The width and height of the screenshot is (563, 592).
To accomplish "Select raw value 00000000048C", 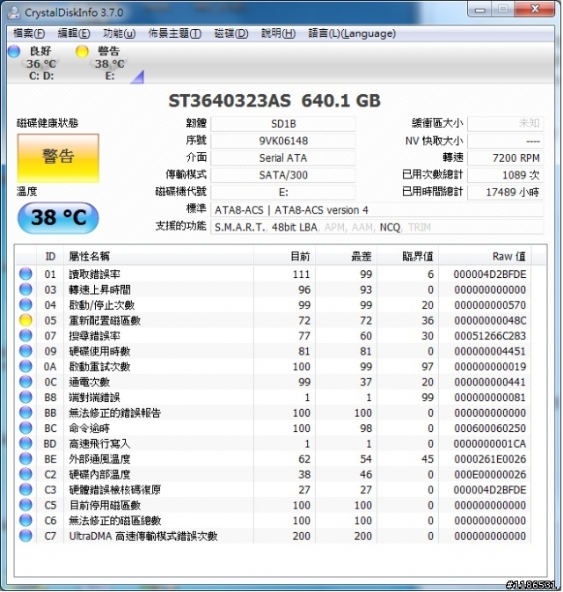I will 490,320.
